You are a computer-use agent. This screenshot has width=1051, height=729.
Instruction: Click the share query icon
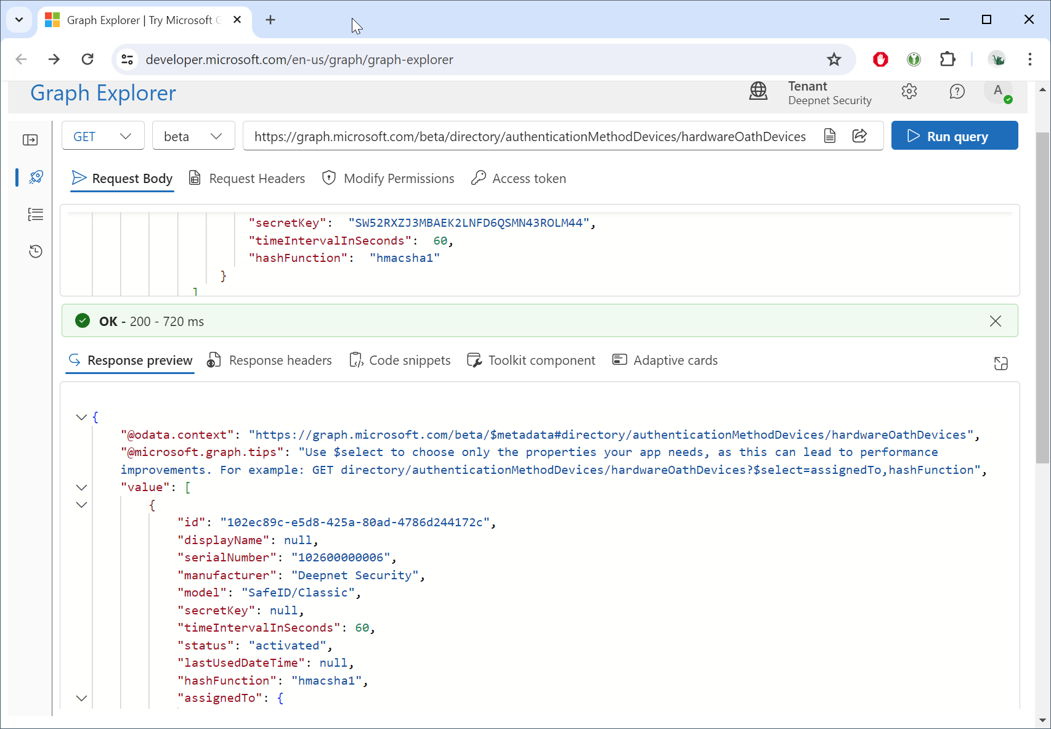tap(859, 136)
